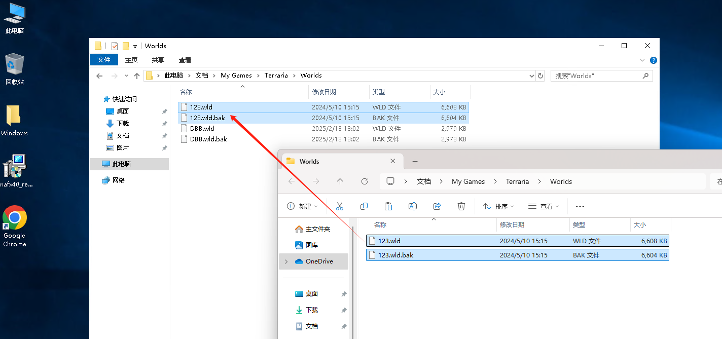Click the Cut scissors icon in front window
Screen dimensions: 722x339
point(340,206)
